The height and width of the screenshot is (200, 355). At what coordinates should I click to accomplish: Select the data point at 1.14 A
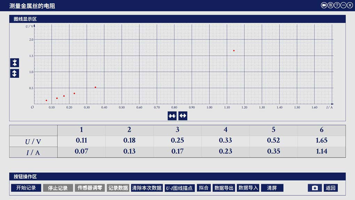(x=234, y=51)
